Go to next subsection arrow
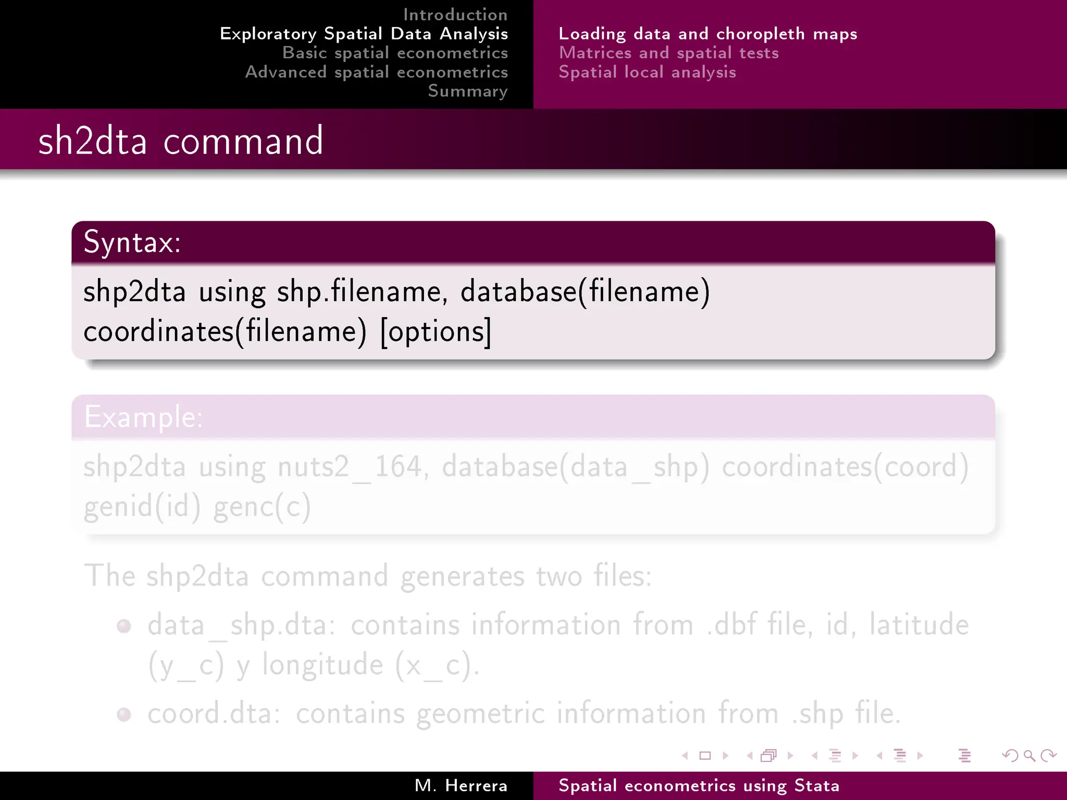Screen dimensions: 1067x800 pyautogui.click(x=855, y=756)
